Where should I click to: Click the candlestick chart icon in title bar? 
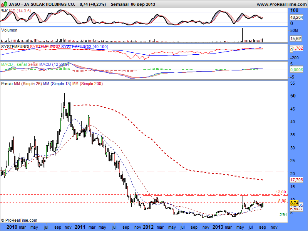(x=4, y=4)
